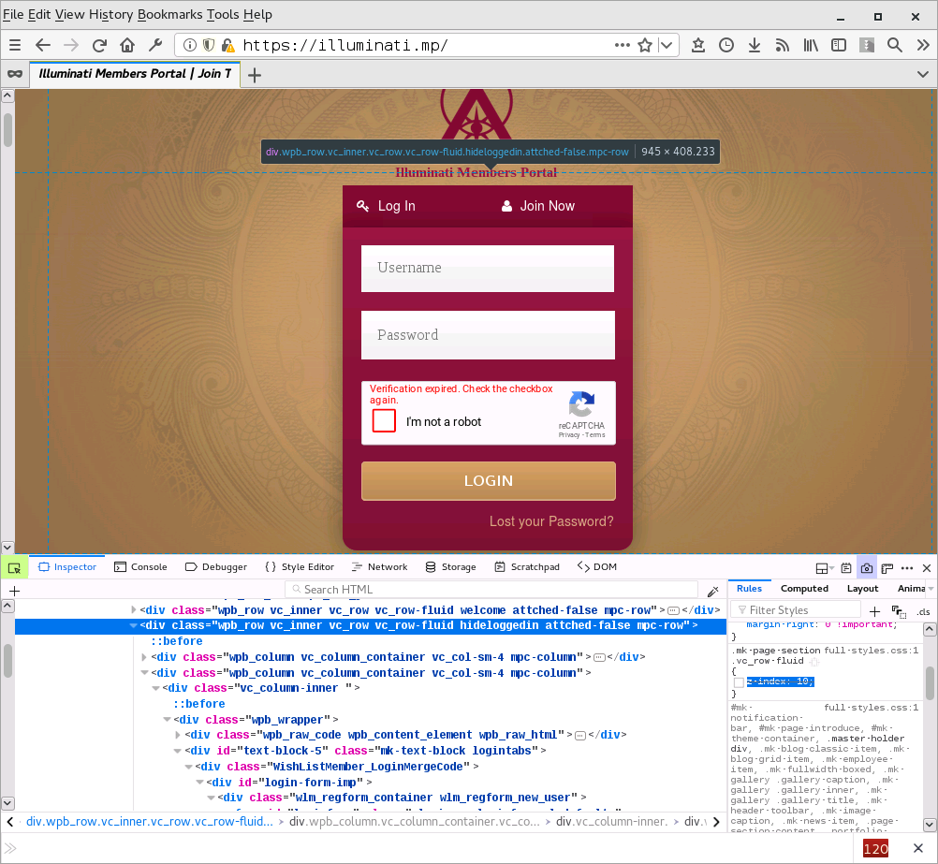Toggle rulers for the page
Image resolution: width=938 pixels, height=864 pixels.
coord(887,568)
